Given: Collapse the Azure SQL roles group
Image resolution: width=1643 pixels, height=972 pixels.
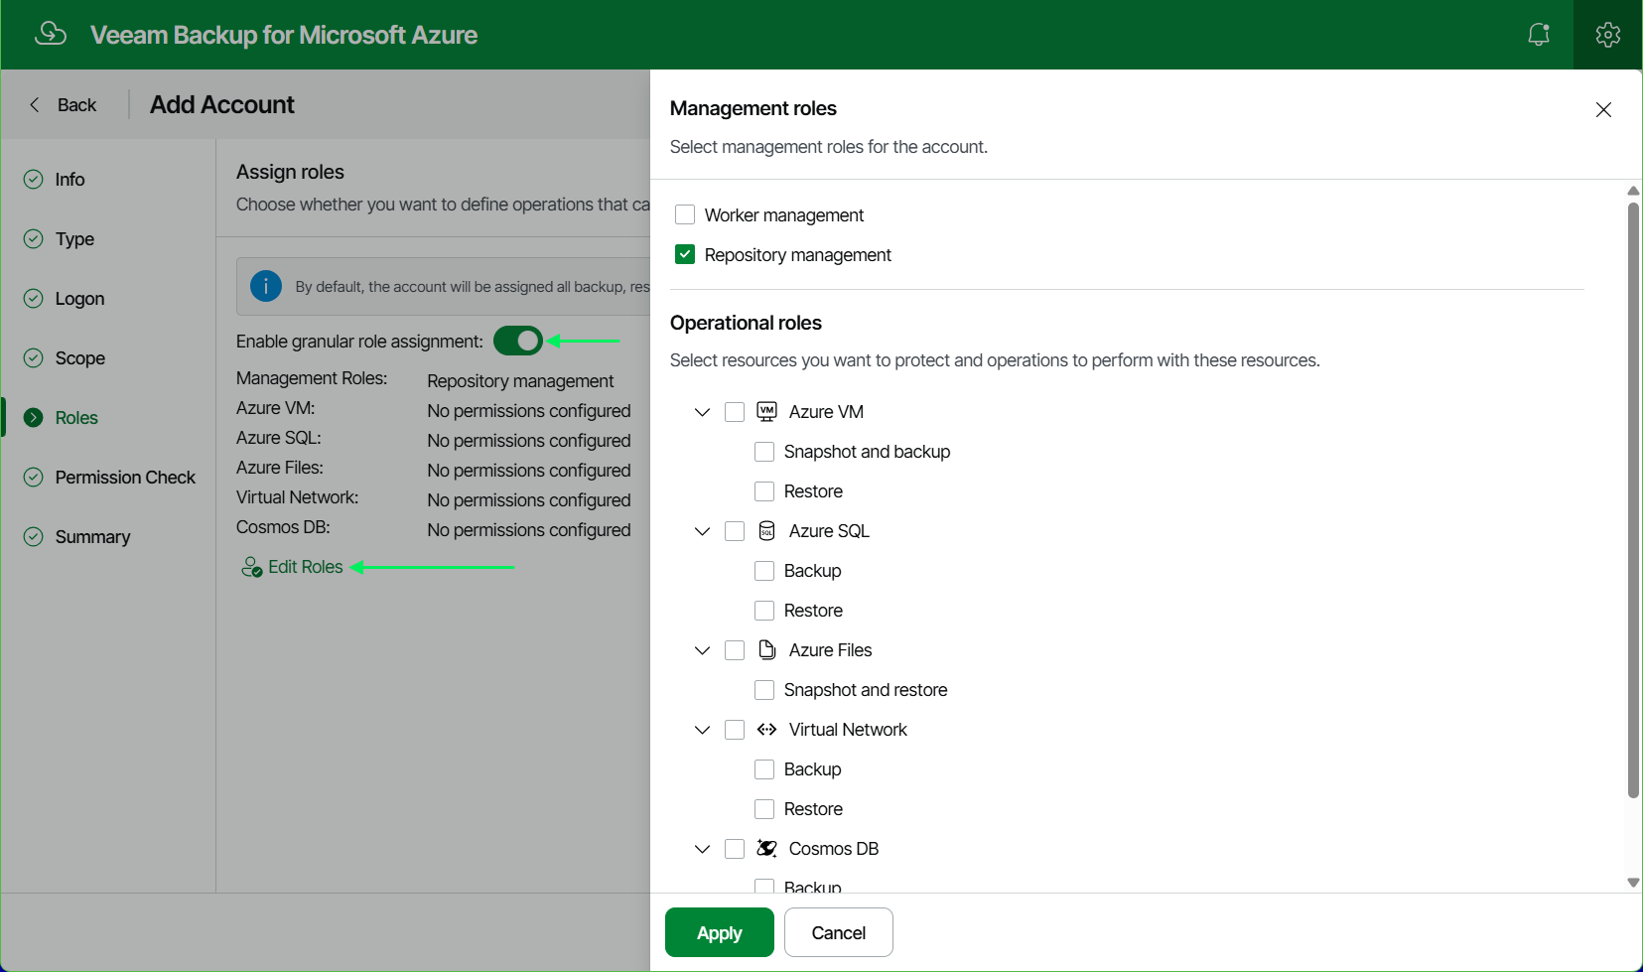Looking at the screenshot, I should pos(702,531).
